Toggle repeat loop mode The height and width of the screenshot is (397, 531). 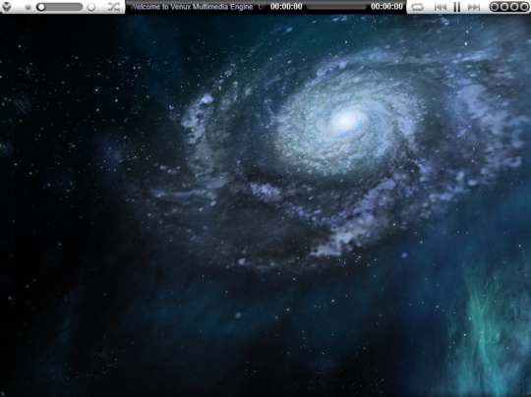[x=417, y=7]
